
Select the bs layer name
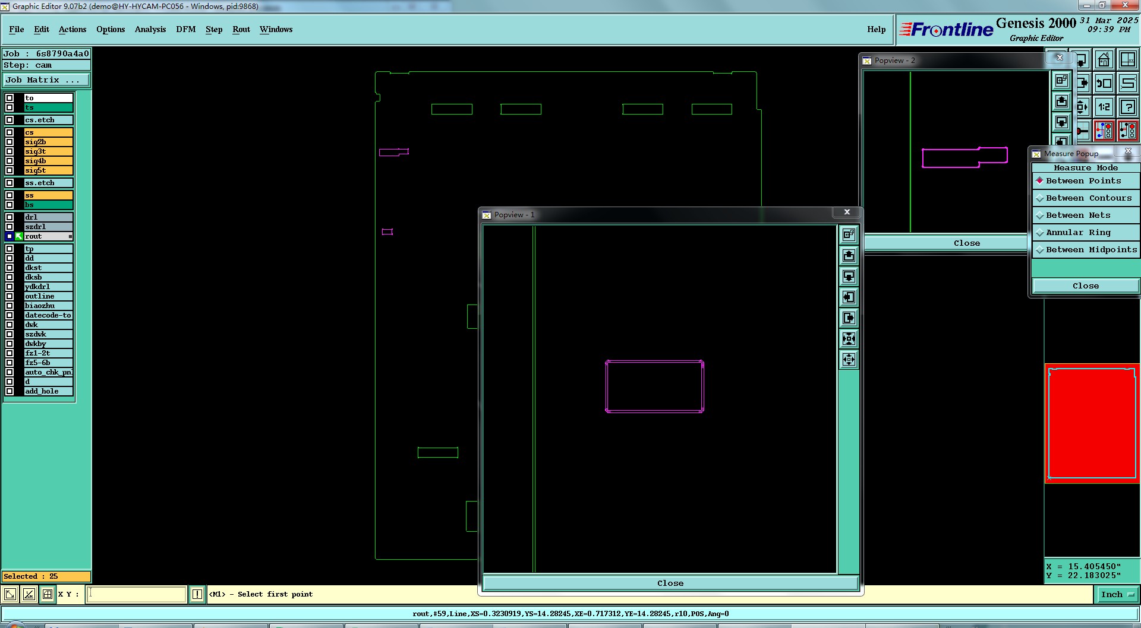[48, 205]
